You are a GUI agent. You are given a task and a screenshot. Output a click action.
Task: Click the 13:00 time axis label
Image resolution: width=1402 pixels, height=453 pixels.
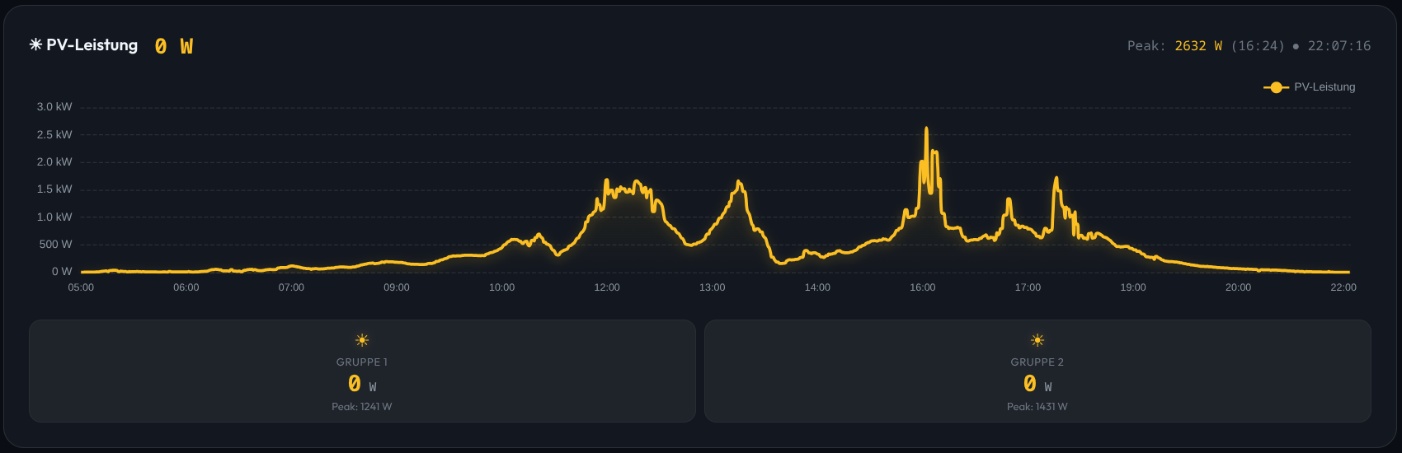pos(713,287)
